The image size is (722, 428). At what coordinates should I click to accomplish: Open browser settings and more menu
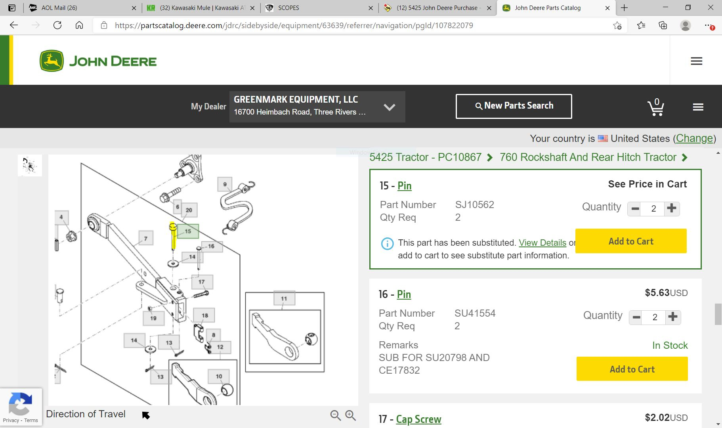(709, 26)
